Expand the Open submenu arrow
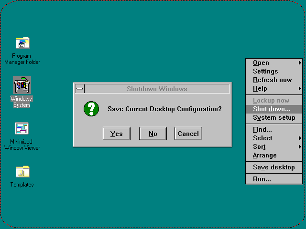The image size is (306, 229). coord(300,62)
